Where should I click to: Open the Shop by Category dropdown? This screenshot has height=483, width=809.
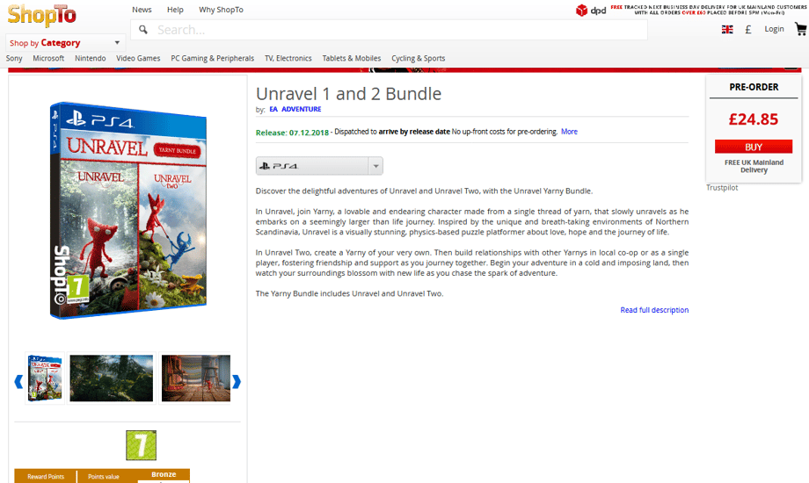[66, 43]
